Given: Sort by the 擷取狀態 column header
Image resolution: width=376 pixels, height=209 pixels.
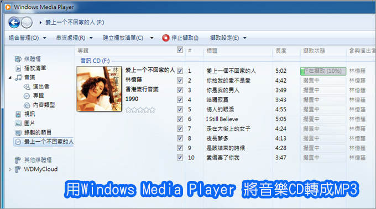Looking at the screenshot, I should pos(314,51).
